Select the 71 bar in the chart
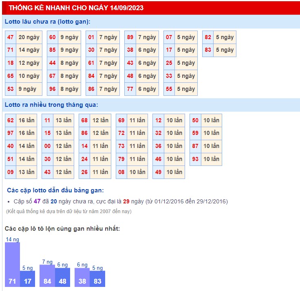This screenshot has width=300, height=291. tap(12, 265)
